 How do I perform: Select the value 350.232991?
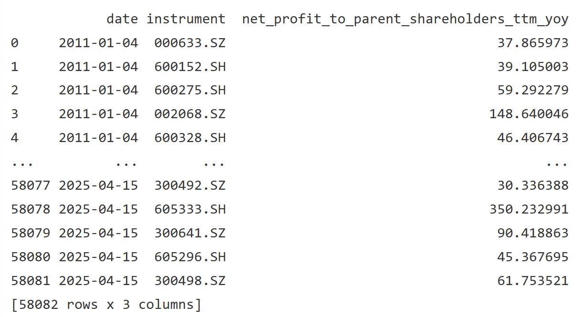pyautogui.click(x=529, y=209)
